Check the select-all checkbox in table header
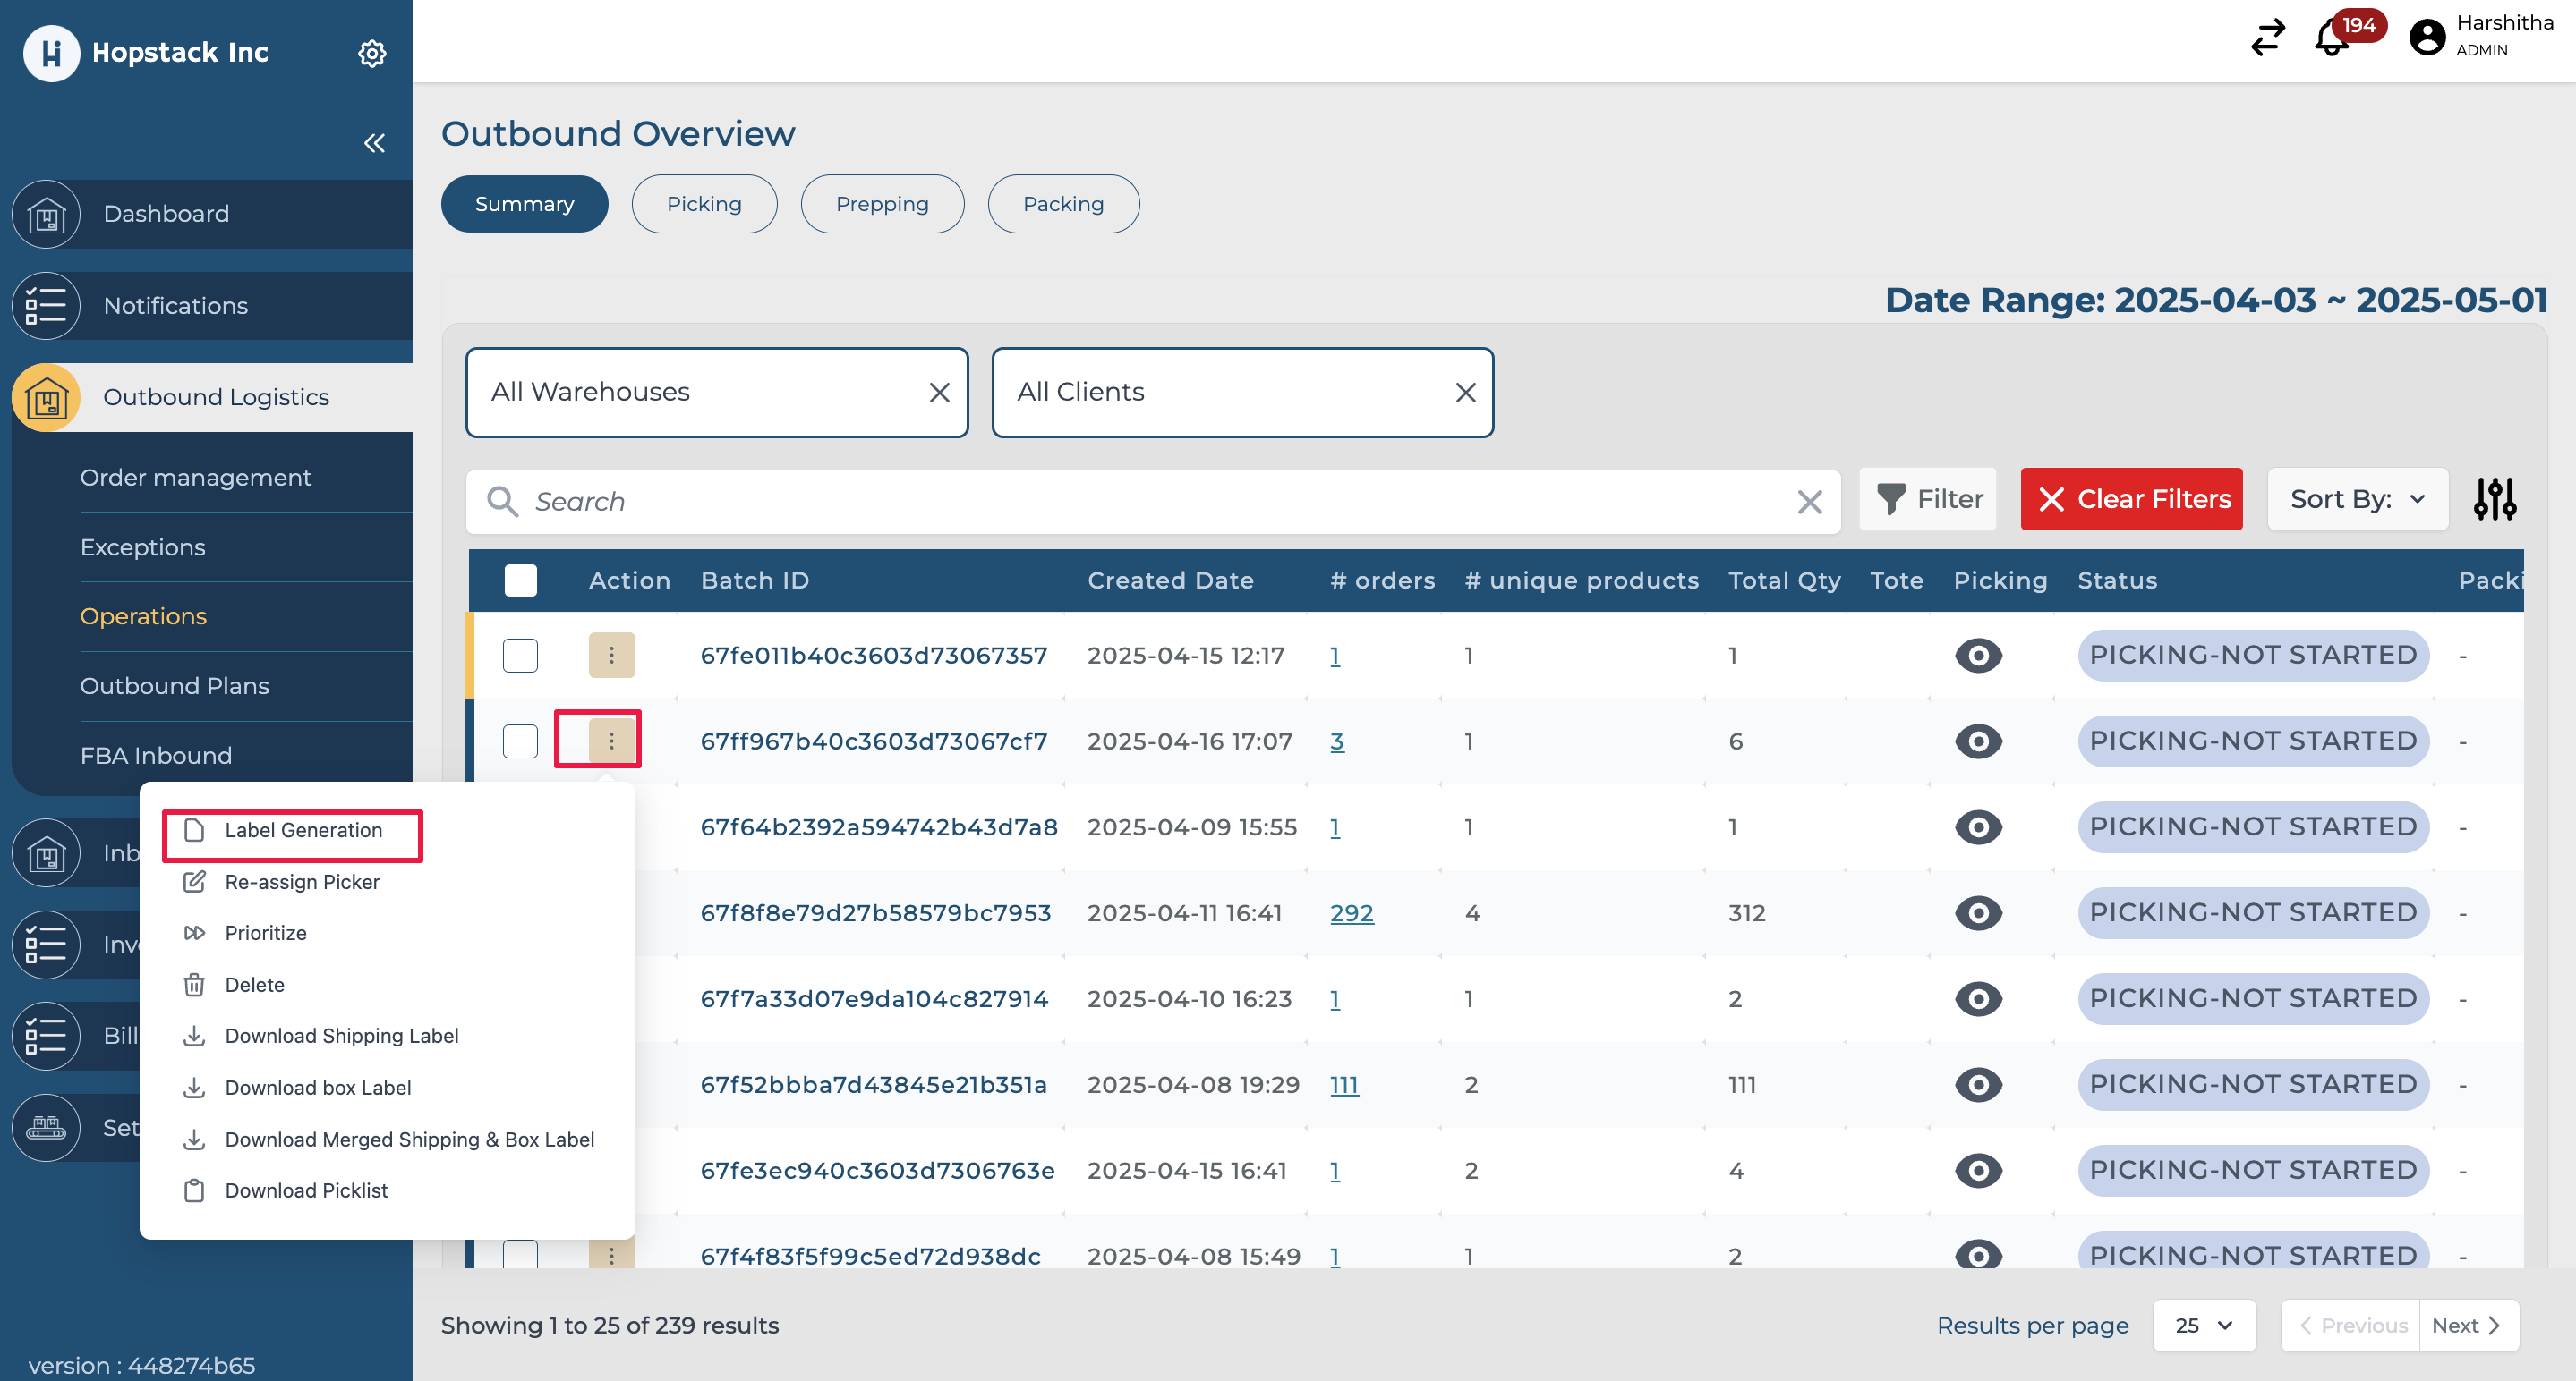 click(x=520, y=580)
